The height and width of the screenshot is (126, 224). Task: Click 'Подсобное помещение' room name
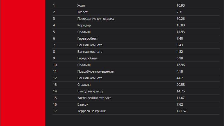point(95,72)
